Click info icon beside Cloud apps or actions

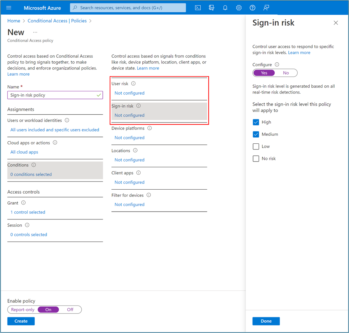pos(55,143)
